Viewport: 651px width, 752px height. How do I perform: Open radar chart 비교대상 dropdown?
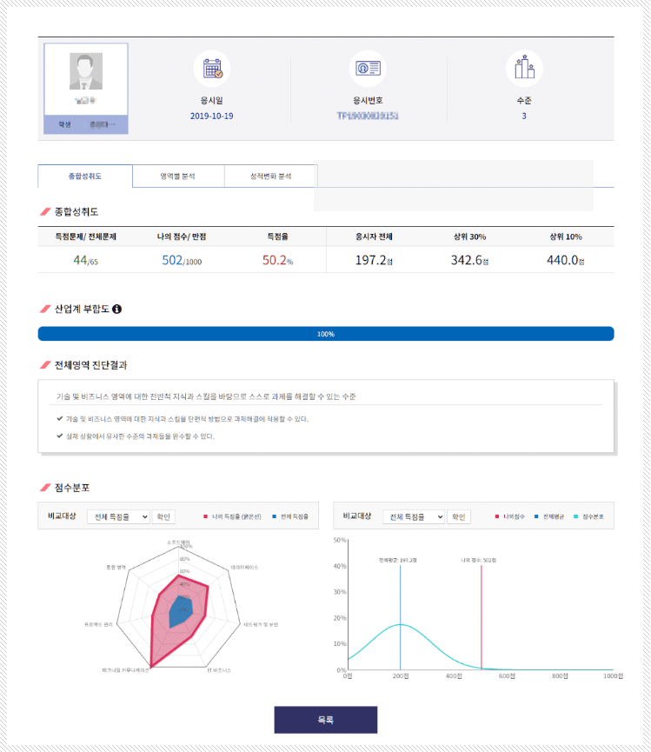point(118,516)
